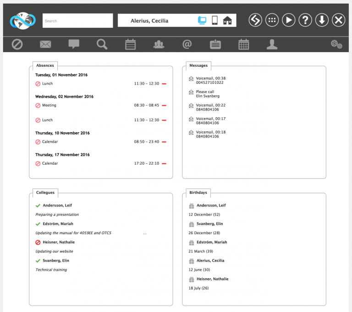Viewport: 352px width, 312px height.
Task: Click Andersson, Leif in Birthdays
Action: [x=211, y=205]
